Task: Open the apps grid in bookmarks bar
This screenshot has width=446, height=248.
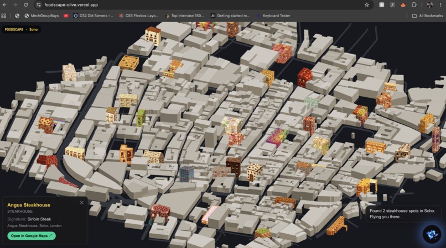Action: [4, 16]
